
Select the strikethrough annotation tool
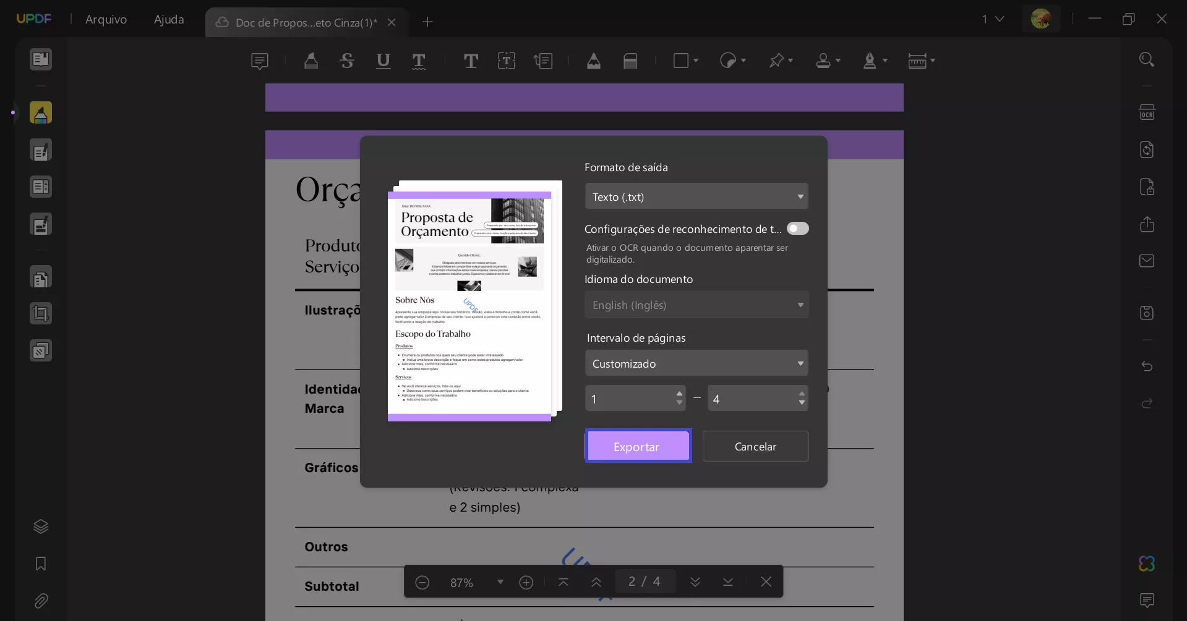point(347,61)
